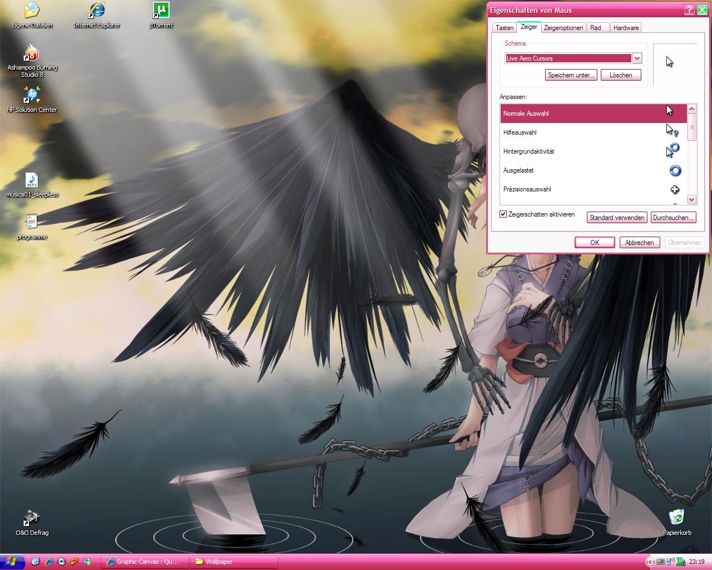Click the Abbrechen button

[639, 243]
